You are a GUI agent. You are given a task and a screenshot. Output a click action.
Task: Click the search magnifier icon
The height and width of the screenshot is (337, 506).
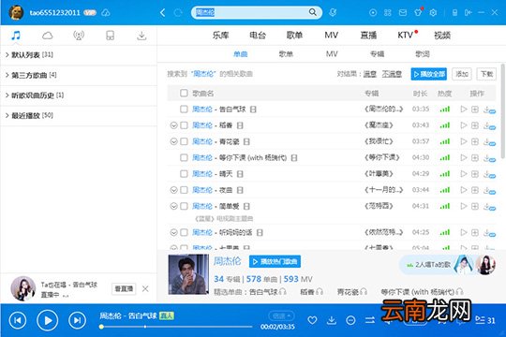312,12
